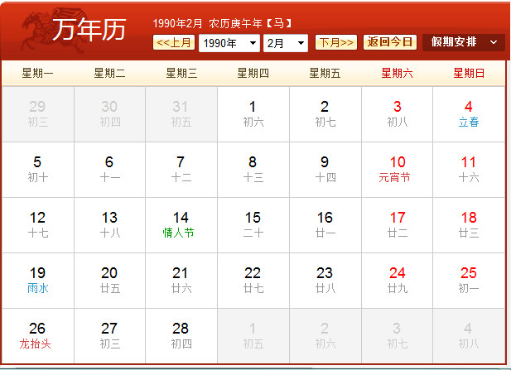The width and height of the screenshot is (511, 370).
Task: Select February 26 龙抬头 date cell
Action: coord(37,335)
